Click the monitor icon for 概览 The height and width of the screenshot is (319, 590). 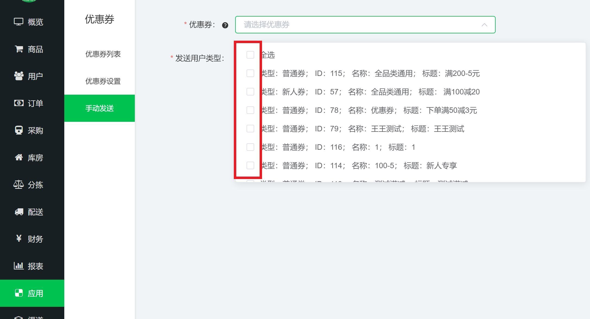(18, 22)
